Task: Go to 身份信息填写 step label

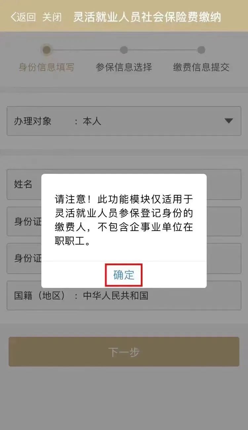Action: [x=47, y=67]
